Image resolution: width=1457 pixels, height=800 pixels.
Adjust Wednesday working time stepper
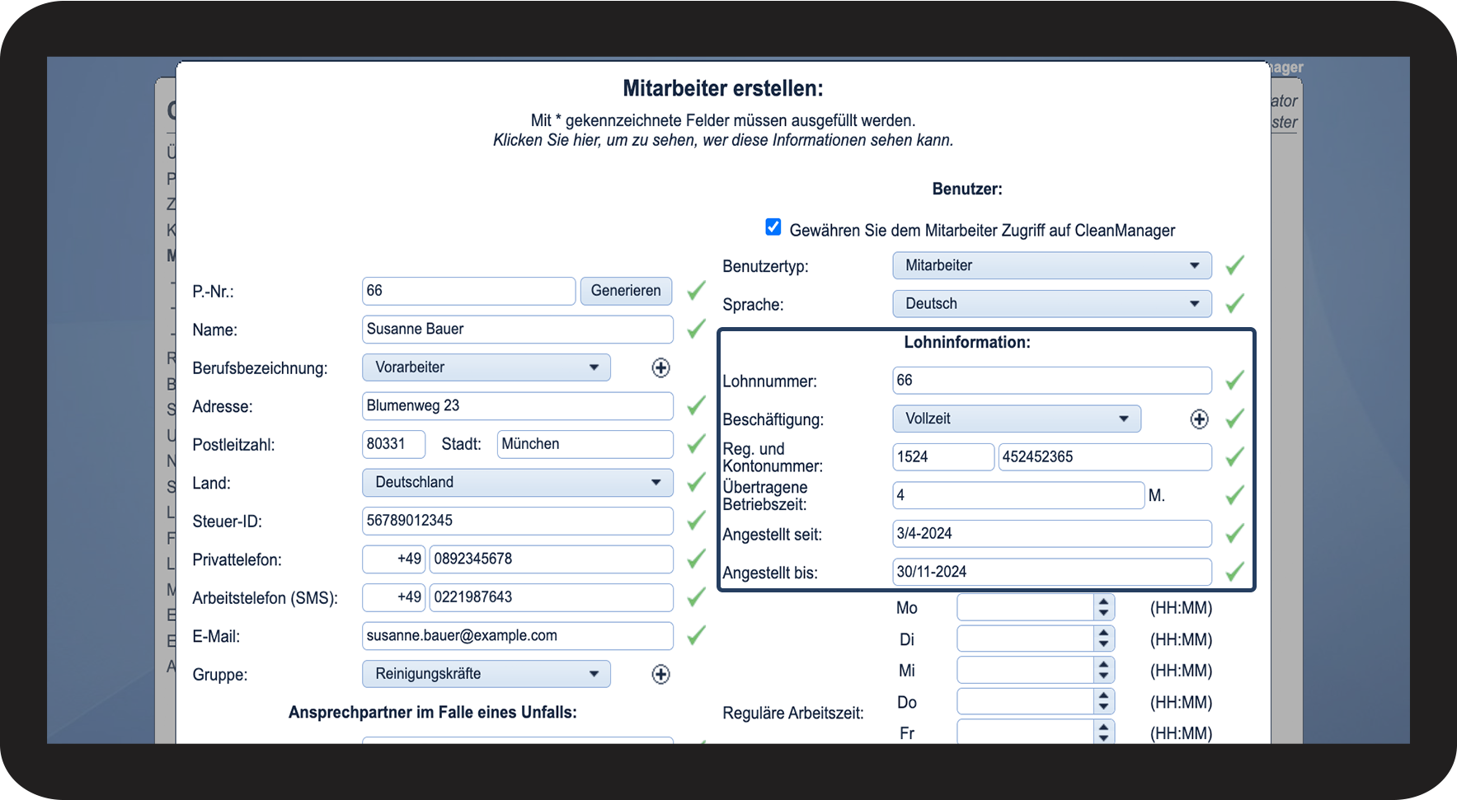coord(1103,671)
